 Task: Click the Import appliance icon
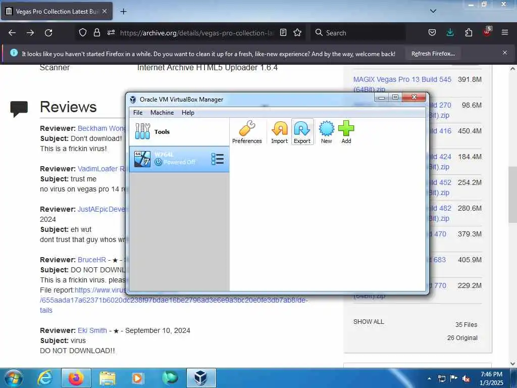(279, 132)
